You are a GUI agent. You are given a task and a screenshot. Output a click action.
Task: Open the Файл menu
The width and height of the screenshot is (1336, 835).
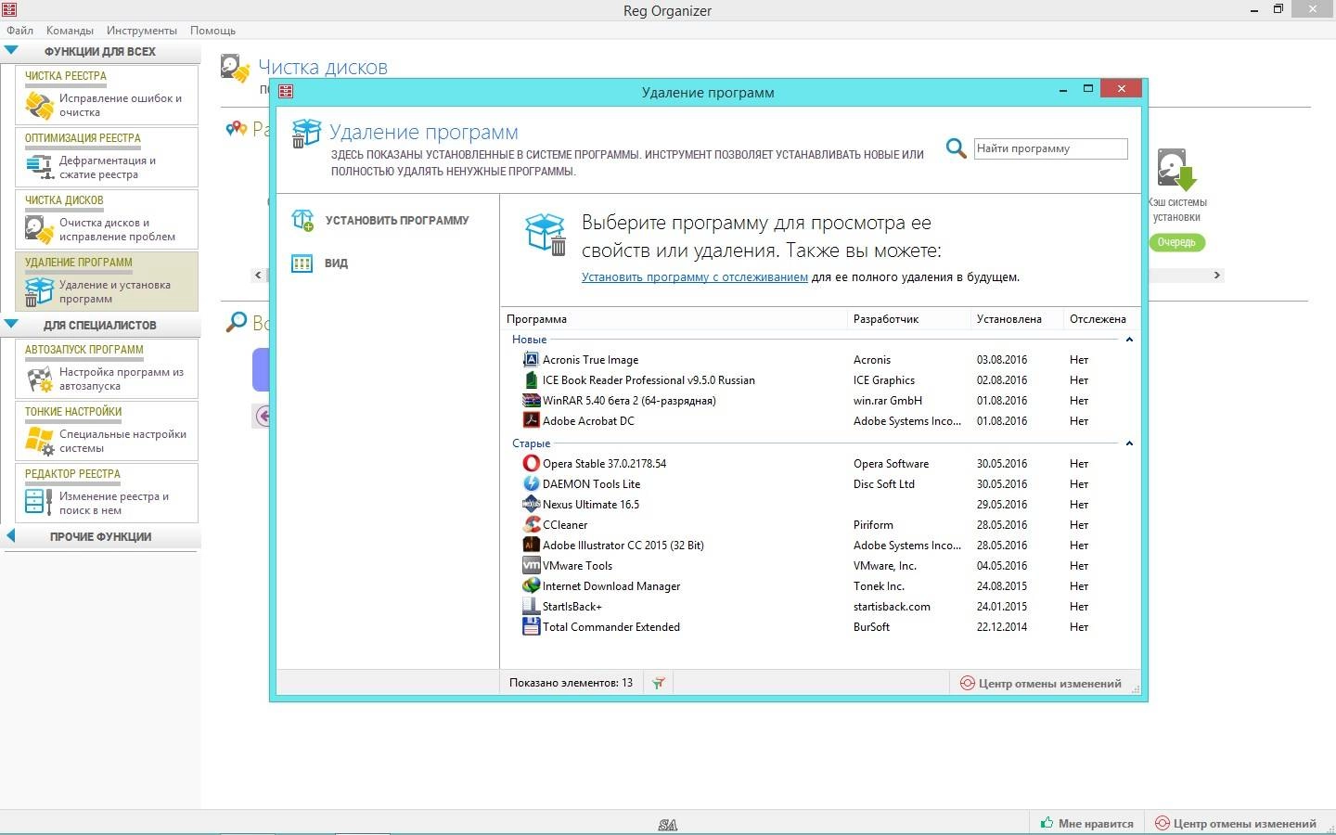19,31
